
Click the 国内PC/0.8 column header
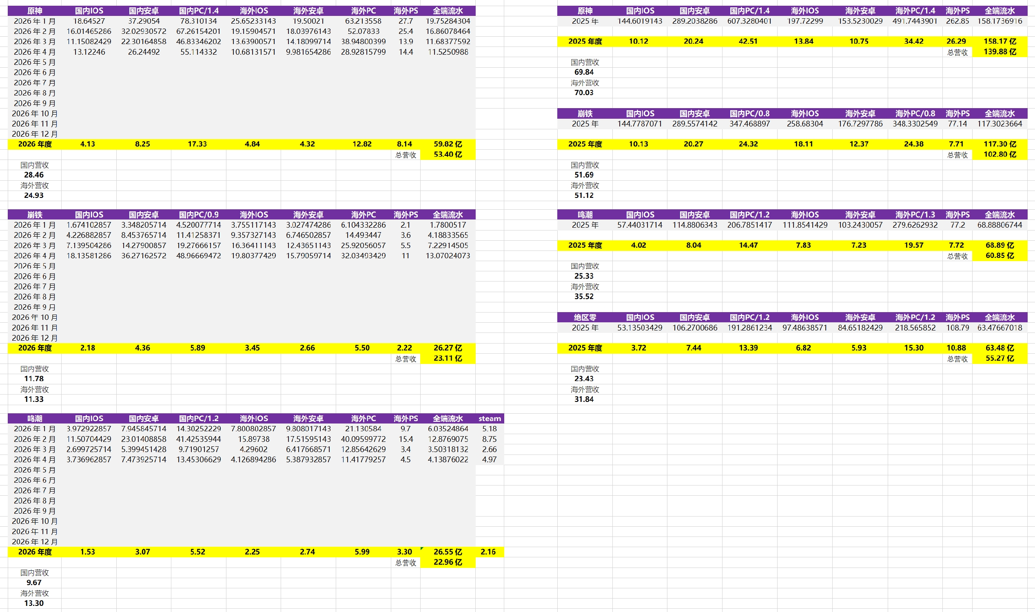pyautogui.click(x=750, y=113)
